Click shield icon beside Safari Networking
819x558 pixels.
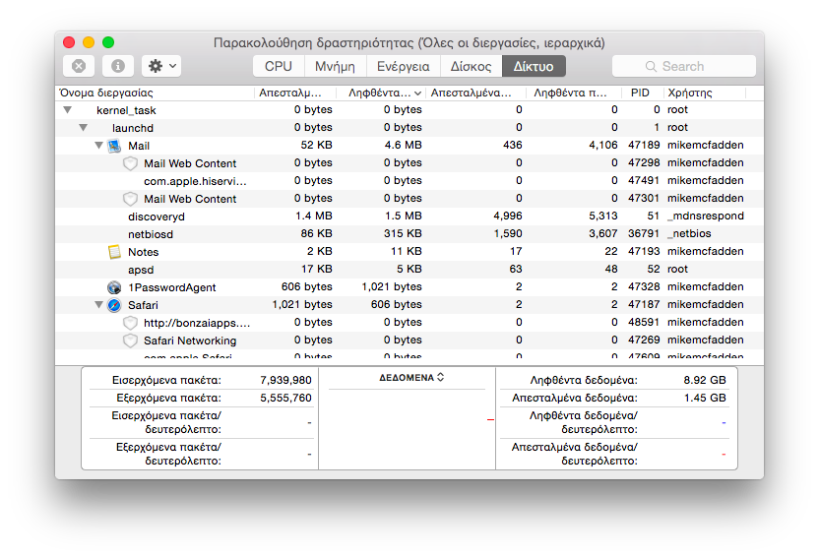pyautogui.click(x=130, y=341)
